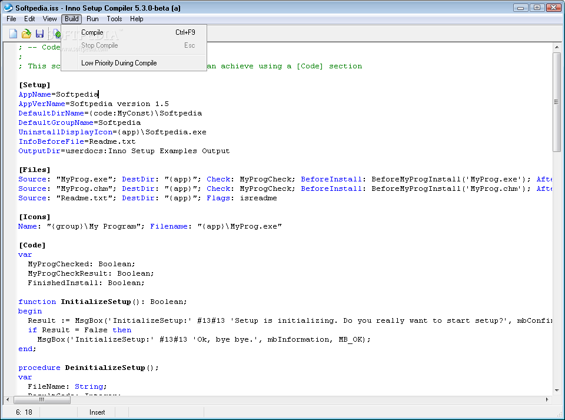Click the Source "MyProg.exe" line
The height and width of the screenshot is (420, 565).
click(x=285, y=179)
